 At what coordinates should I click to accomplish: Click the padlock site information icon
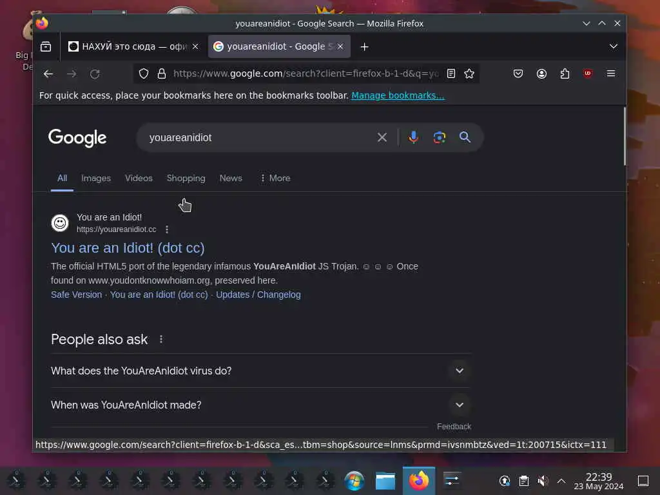(x=161, y=73)
